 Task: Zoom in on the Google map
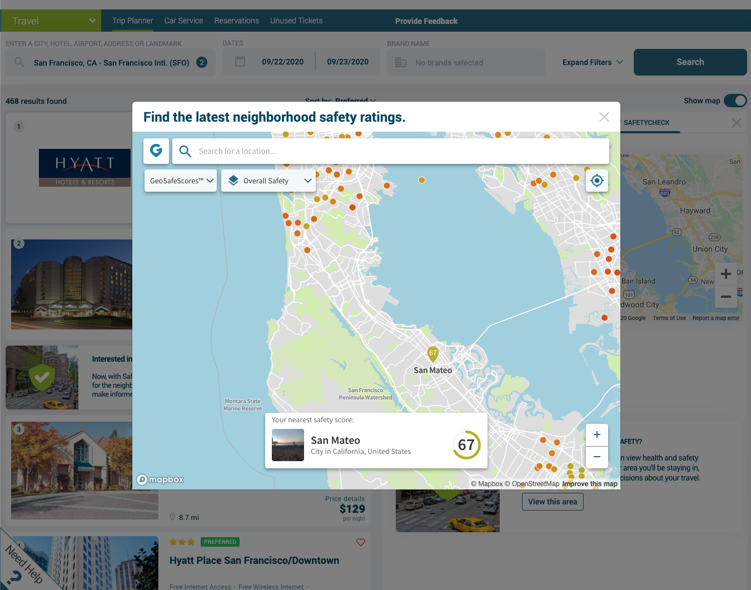click(x=726, y=274)
